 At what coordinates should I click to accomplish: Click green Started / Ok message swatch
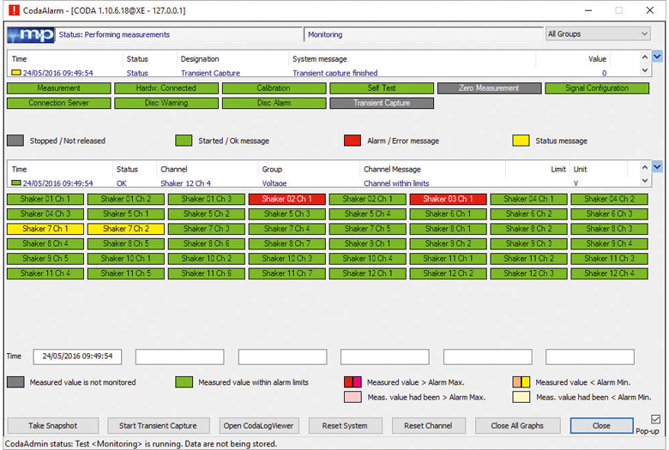point(184,141)
